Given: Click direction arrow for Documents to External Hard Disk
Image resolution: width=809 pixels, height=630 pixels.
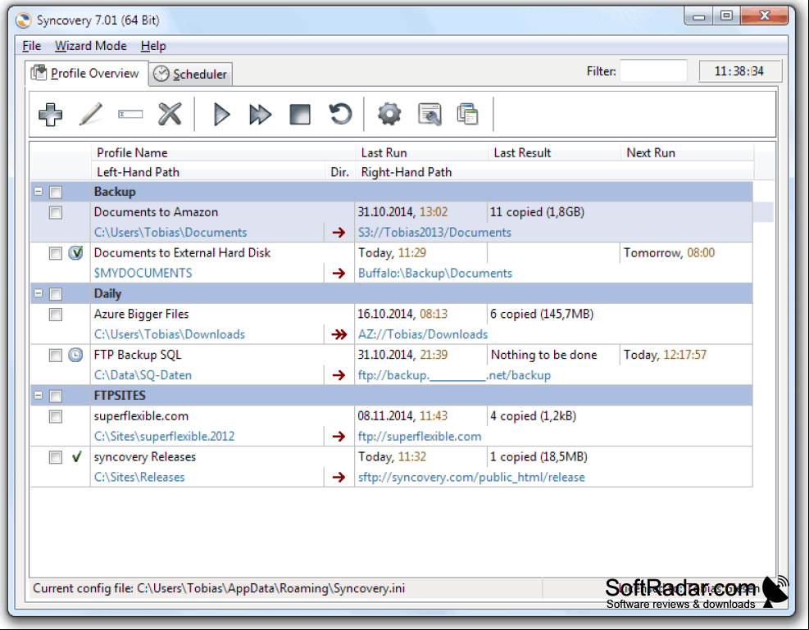Looking at the screenshot, I should (x=339, y=274).
